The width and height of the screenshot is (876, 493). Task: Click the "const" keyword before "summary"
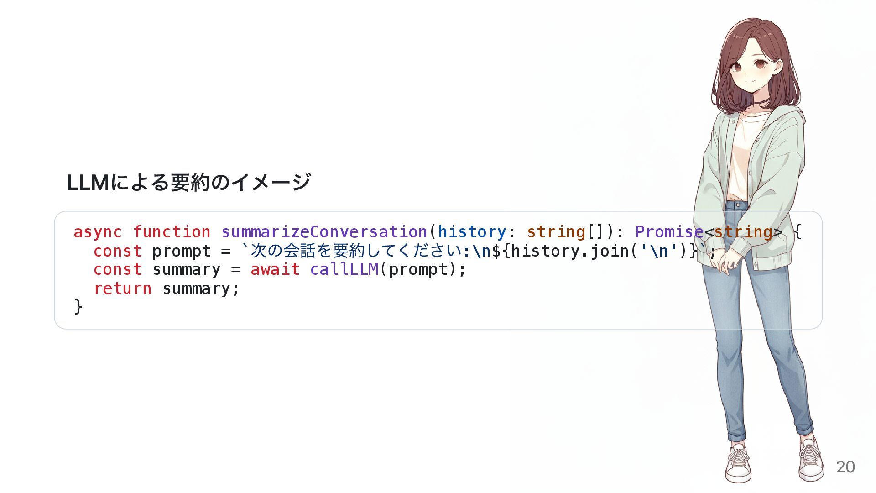coord(117,270)
